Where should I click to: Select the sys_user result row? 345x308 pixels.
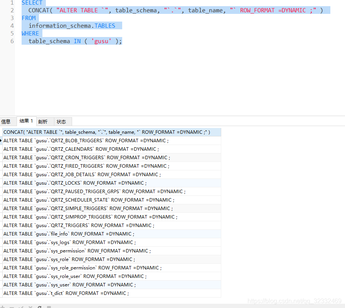tap(112, 285)
